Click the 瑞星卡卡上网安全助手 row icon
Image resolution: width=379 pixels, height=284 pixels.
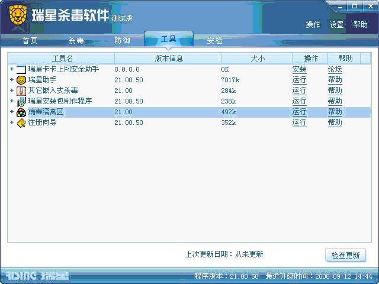click(x=21, y=70)
